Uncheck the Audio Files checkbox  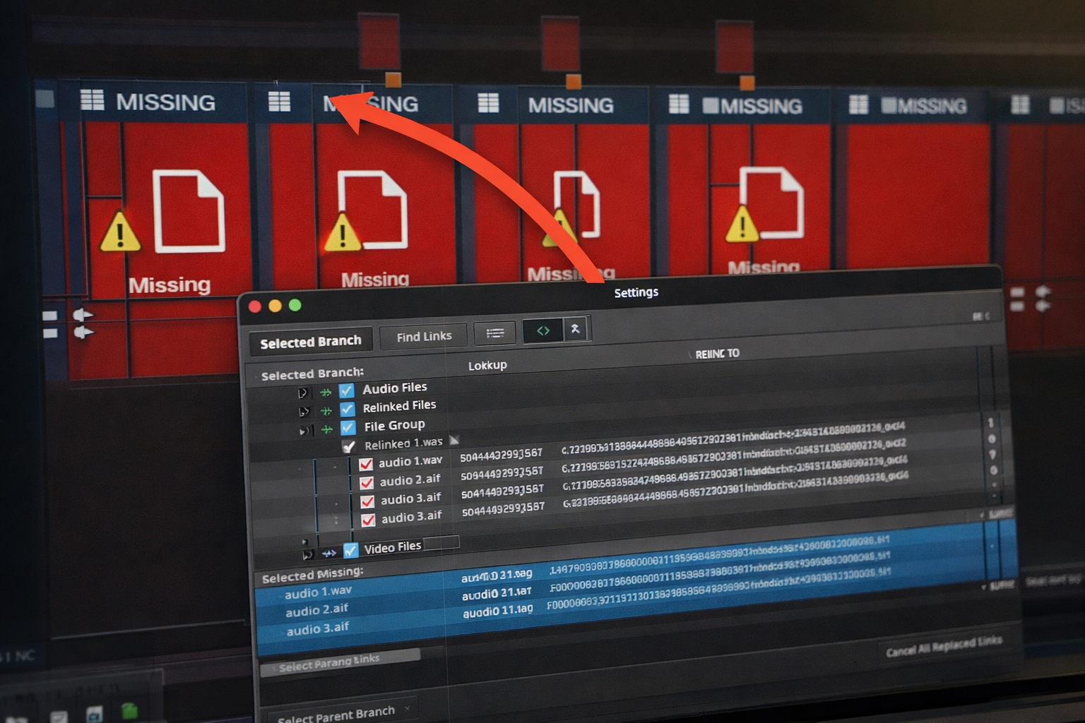click(x=346, y=388)
